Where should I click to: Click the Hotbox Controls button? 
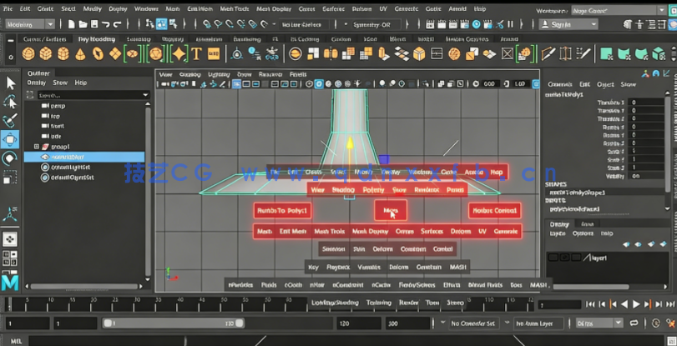click(x=494, y=210)
